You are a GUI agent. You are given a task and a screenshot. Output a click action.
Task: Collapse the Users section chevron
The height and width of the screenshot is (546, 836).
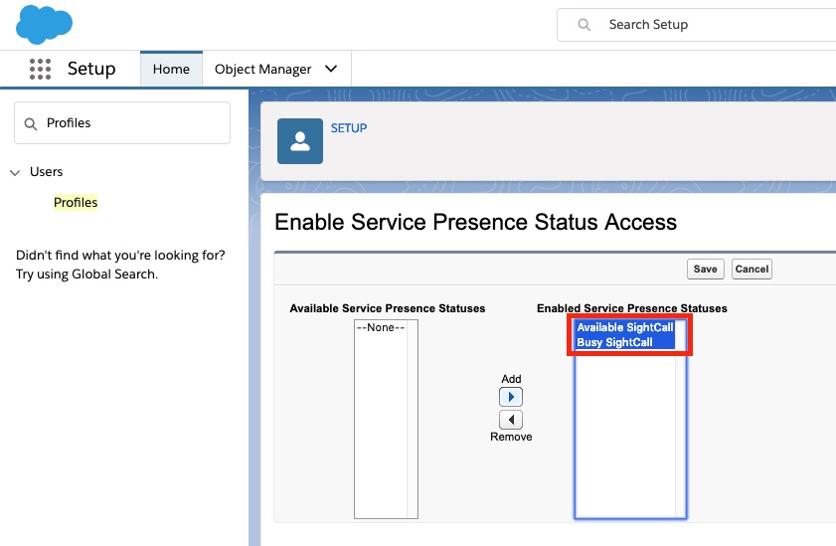pyautogui.click(x=15, y=172)
